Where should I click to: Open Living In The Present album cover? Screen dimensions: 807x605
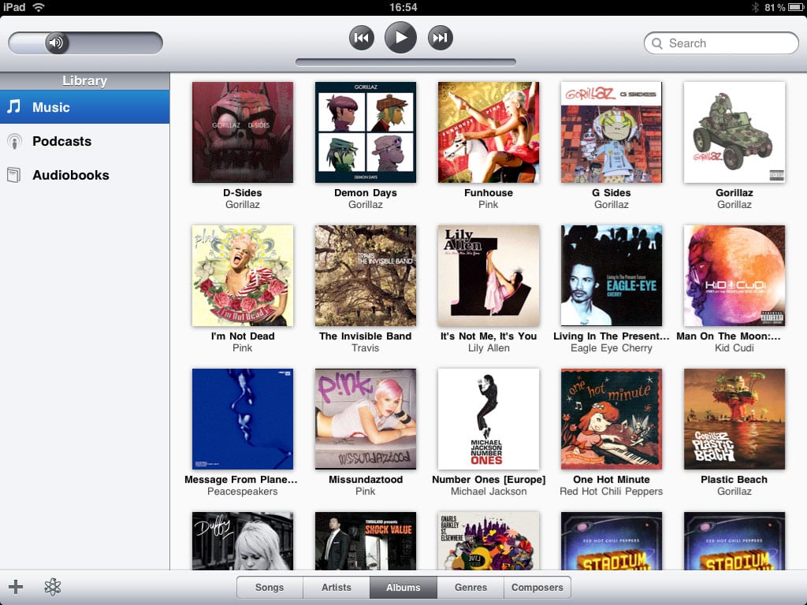tap(612, 276)
